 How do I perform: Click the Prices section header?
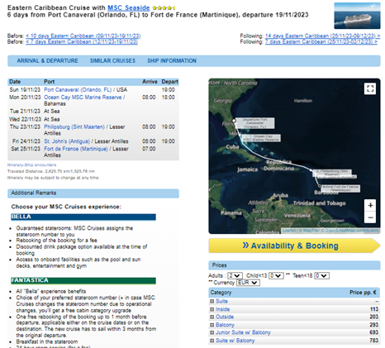(294, 265)
